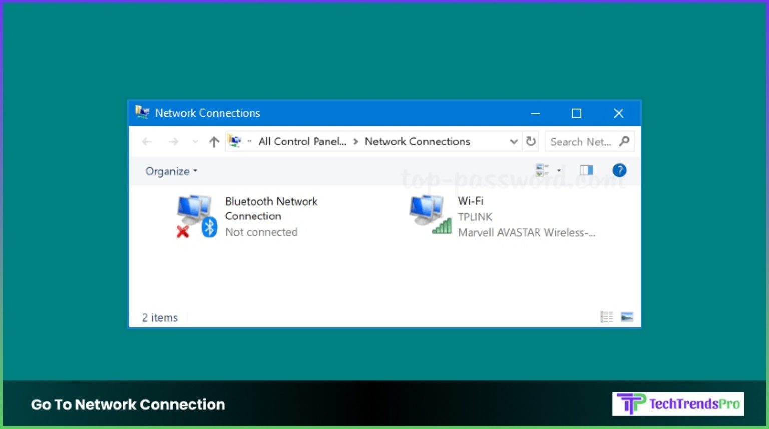Focus the Search Network Connections field
Image resolution: width=769 pixels, height=429 pixels.
[x=589, y=142]
